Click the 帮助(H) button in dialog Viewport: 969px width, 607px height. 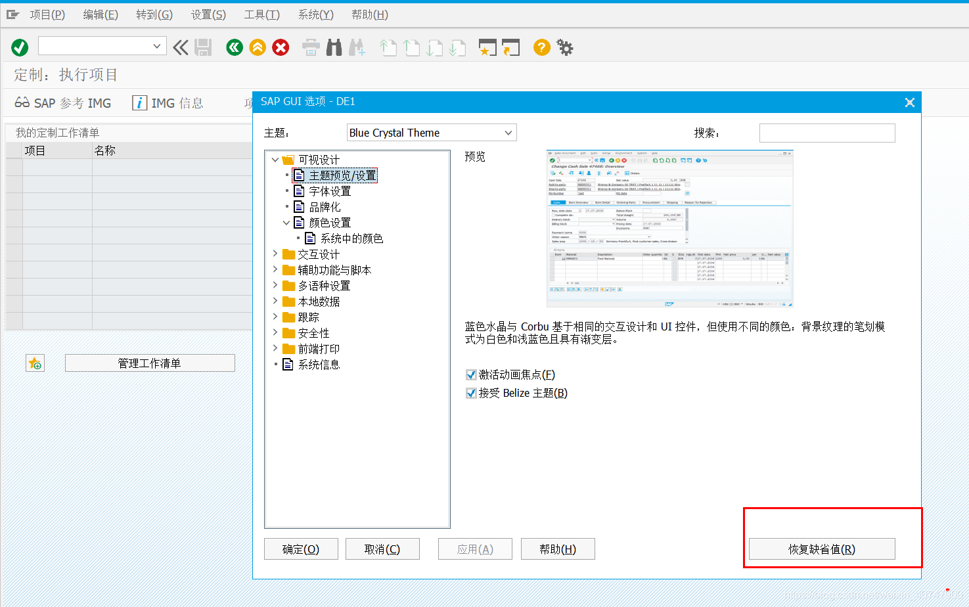[x=558, y=549]
